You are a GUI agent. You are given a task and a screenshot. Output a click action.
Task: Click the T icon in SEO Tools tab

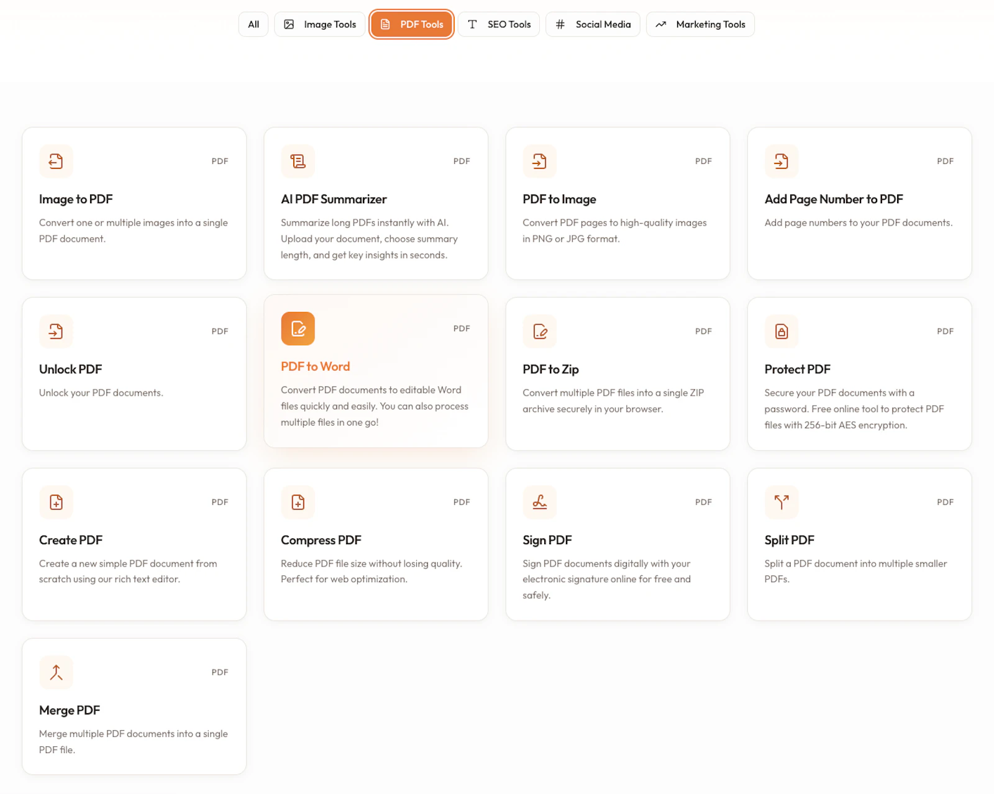tap(472, 24)
